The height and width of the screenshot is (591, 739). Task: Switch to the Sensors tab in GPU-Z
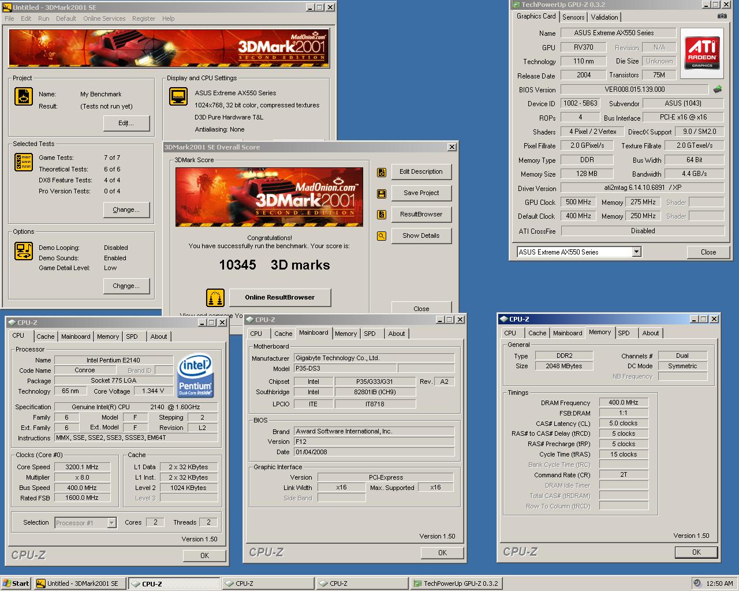(x=573, y=17)
